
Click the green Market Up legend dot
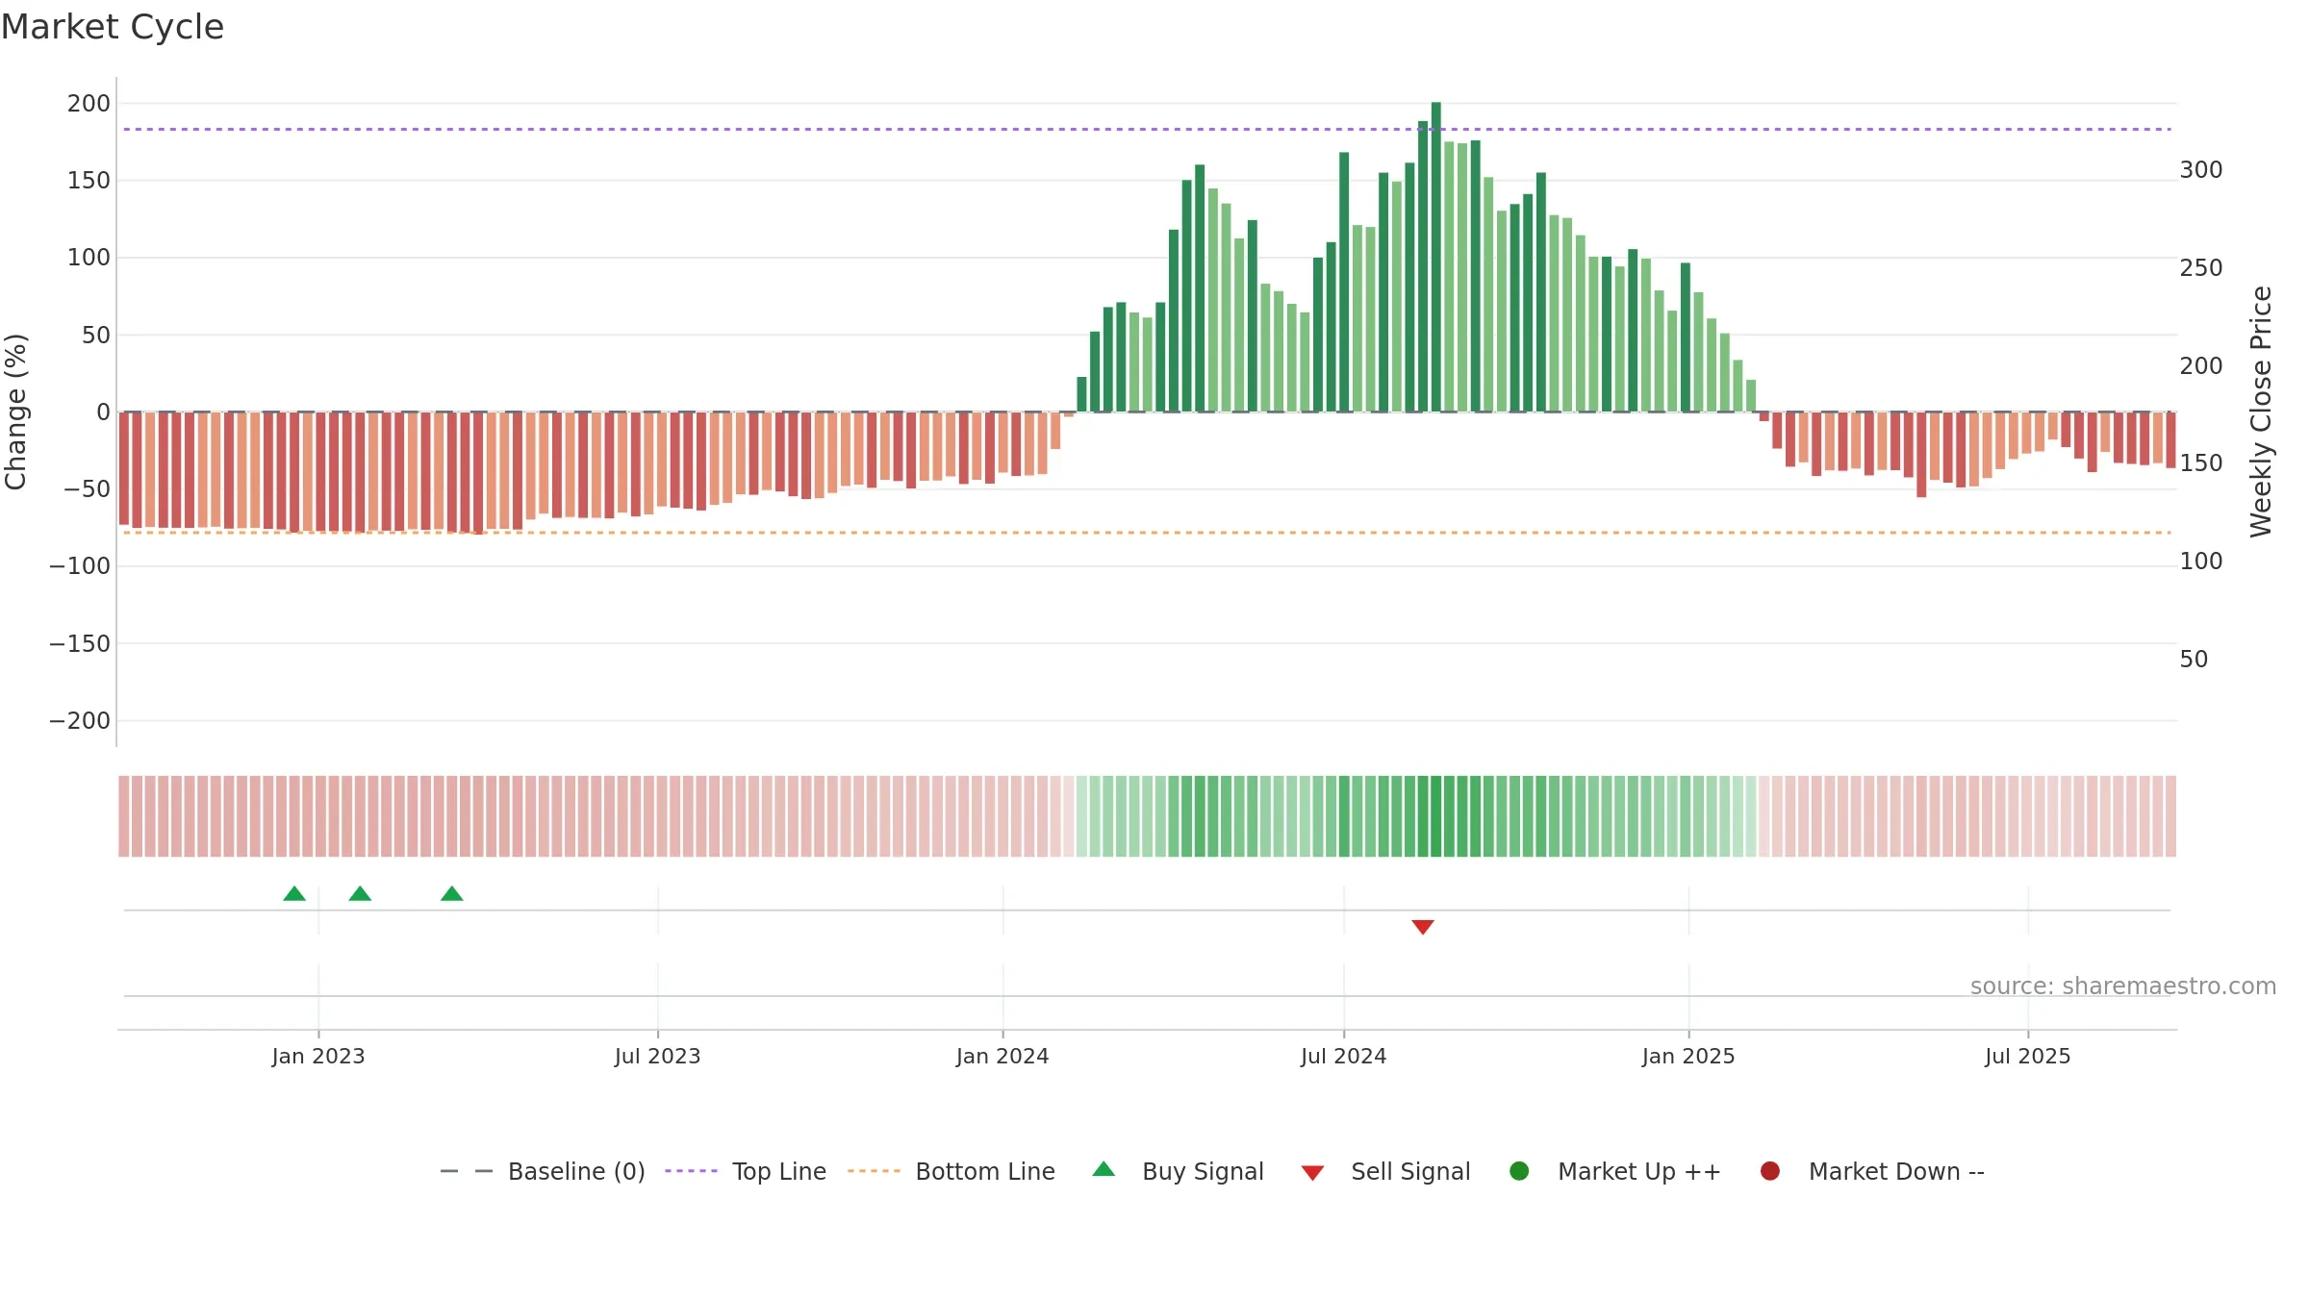(x=1519, y=1171)
